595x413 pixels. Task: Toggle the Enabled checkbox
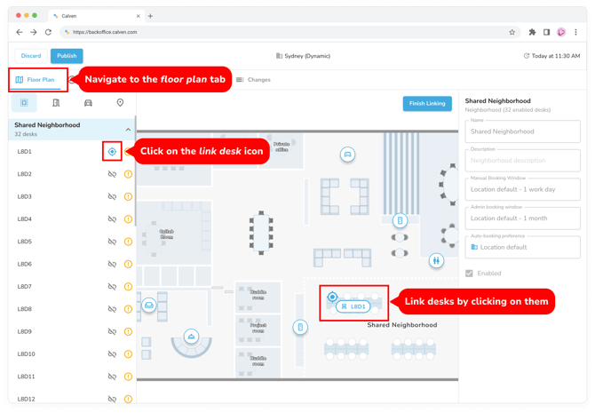click(x=470, y=274)
